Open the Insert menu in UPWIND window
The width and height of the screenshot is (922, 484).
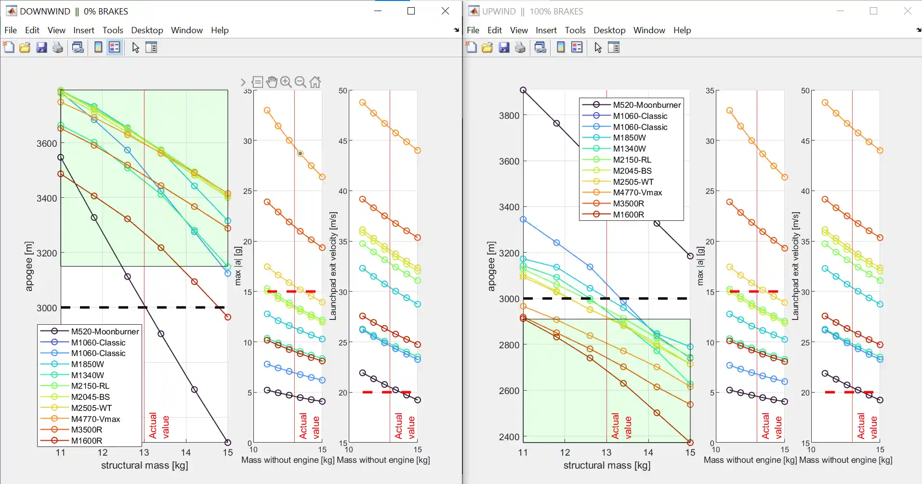click(x=546, y=30)
